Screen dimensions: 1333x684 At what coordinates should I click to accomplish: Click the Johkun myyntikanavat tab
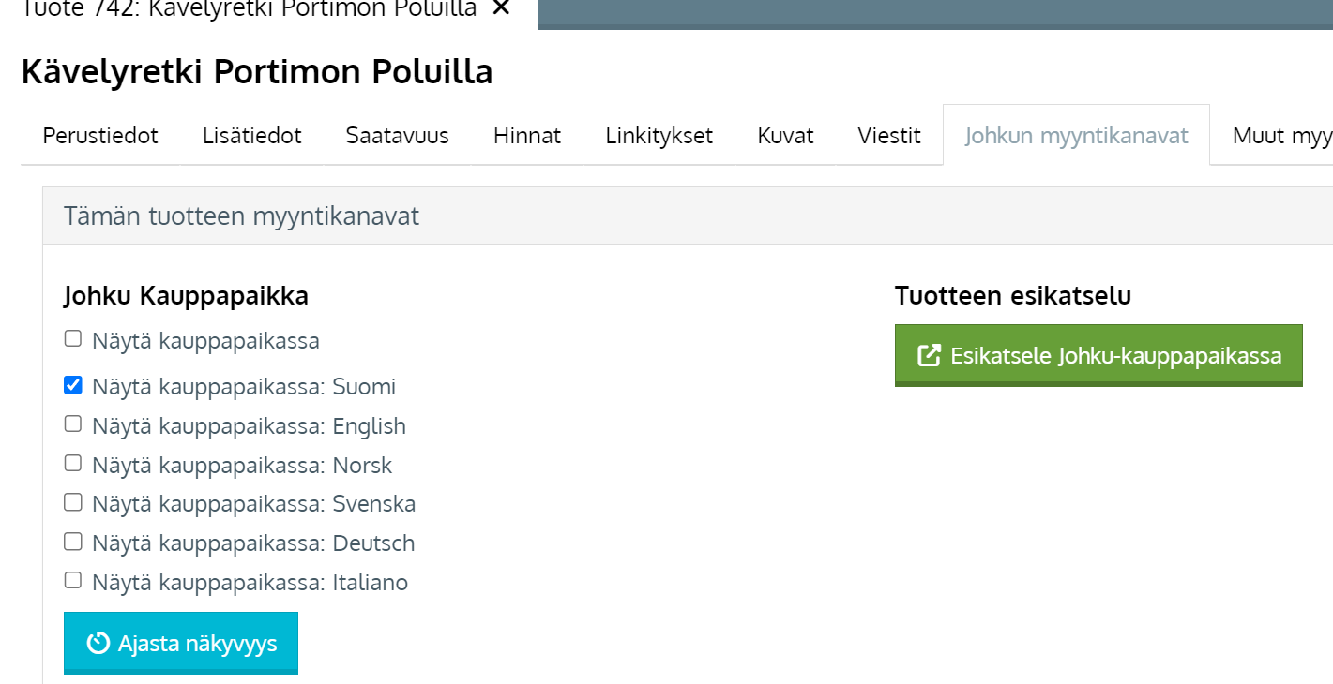(x=1076, y=136)
